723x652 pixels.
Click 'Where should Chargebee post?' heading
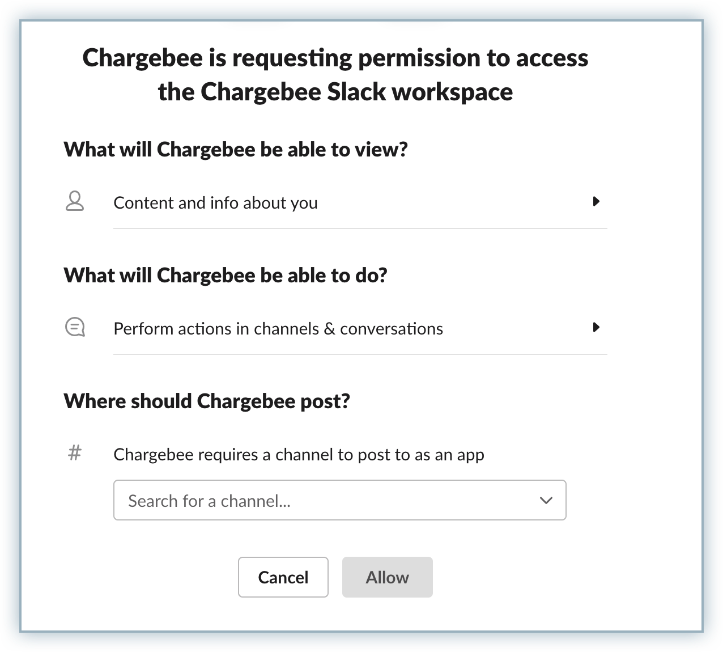(207, 401)
